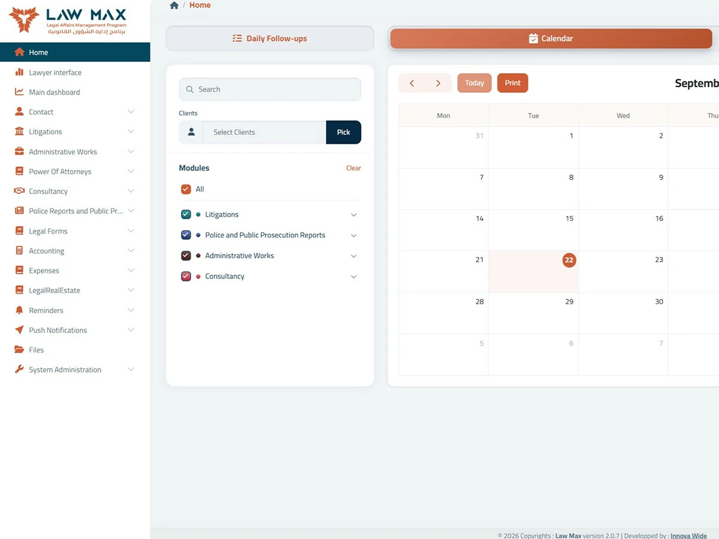Click the person icon beside Select Clients
The width and height of the screenshot is (719, 539).
coord(191,132)
